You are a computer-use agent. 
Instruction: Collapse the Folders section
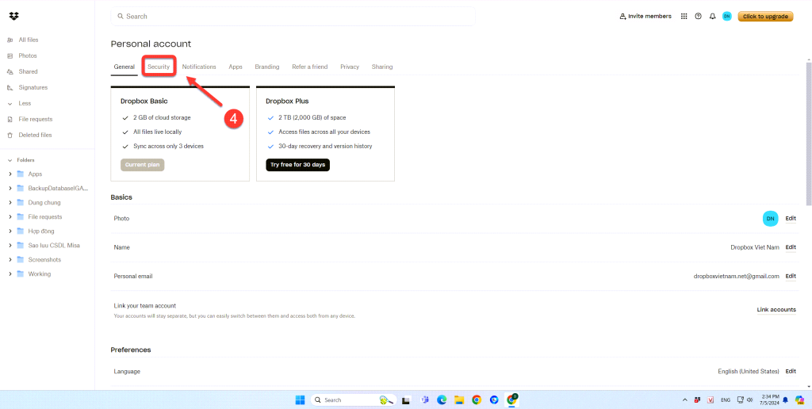pos(10,160)
